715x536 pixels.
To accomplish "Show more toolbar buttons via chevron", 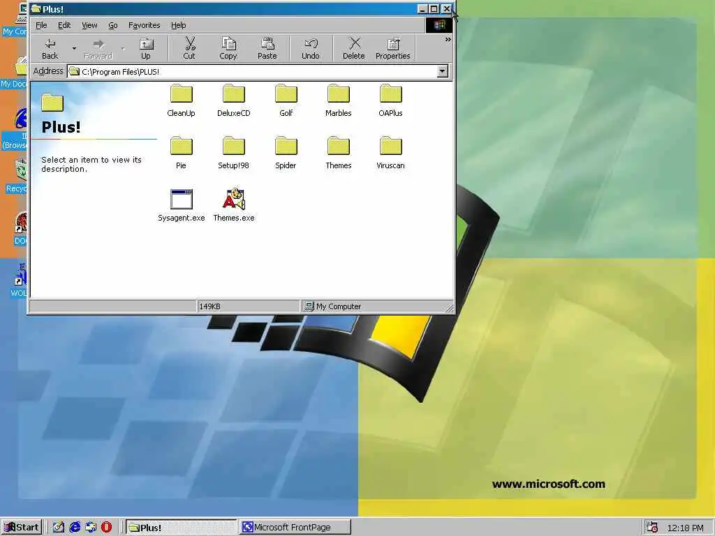I will [x=448, y=40].
